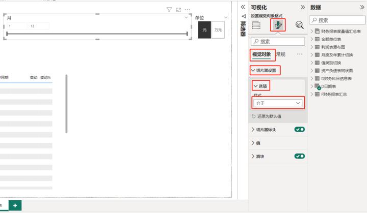Screen dimensions: 367x213
Task: Switch to the 视觉对象 tab
Action: pos(261,54)
